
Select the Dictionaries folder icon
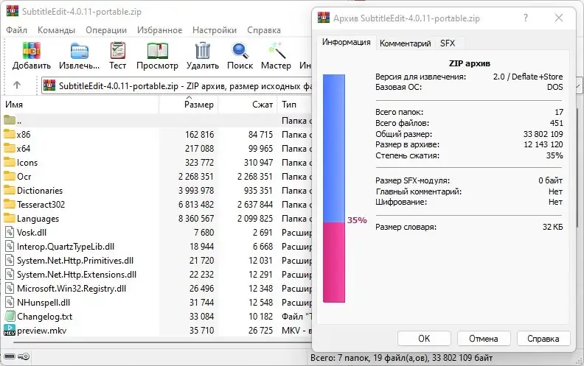pyautogui.click(x=10, y=190)
